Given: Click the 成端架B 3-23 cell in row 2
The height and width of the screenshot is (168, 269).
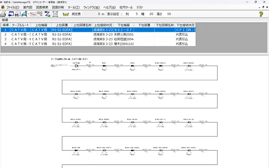Looking at the screenshot, I should (103, 34).
